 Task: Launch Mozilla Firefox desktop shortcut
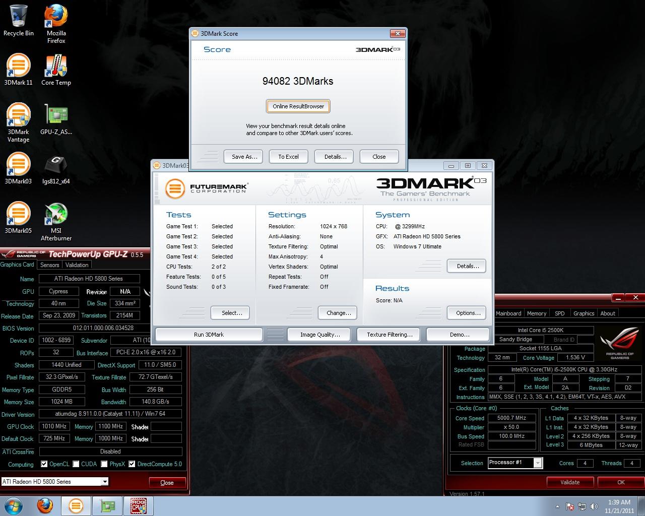click(56, 24)
